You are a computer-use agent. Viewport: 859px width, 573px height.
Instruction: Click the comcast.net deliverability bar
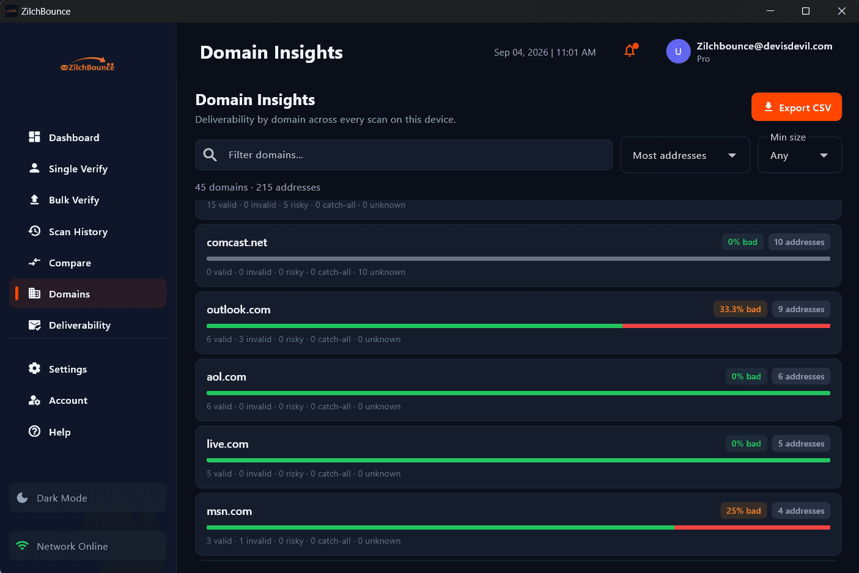pyautogui.click(x=518, y=258)
